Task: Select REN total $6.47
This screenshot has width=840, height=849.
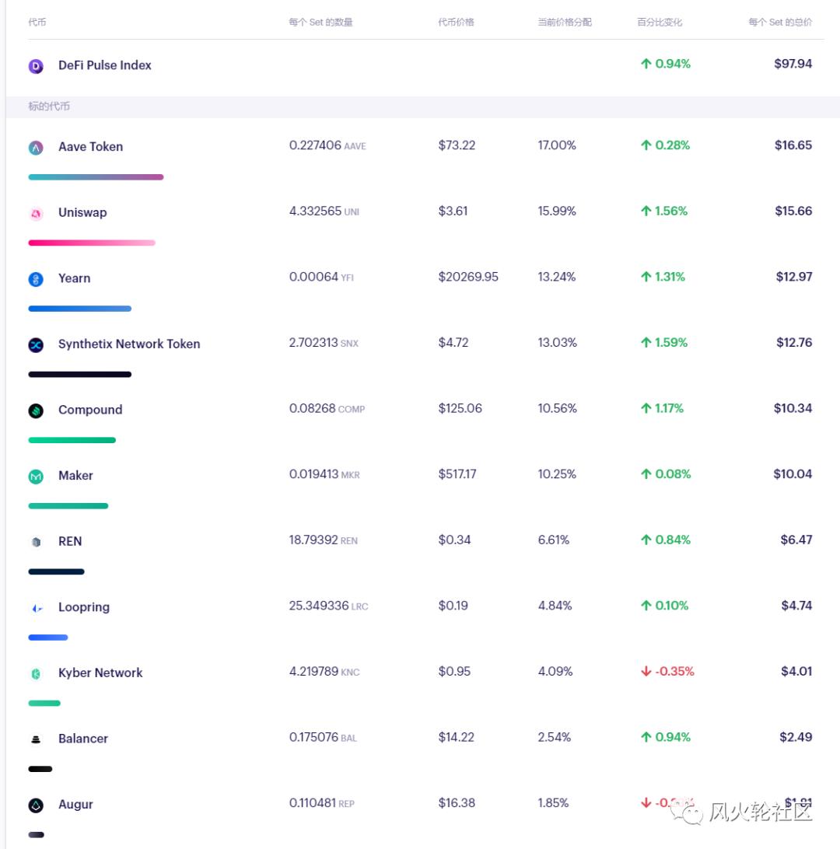Action: [x=796, y=540]
